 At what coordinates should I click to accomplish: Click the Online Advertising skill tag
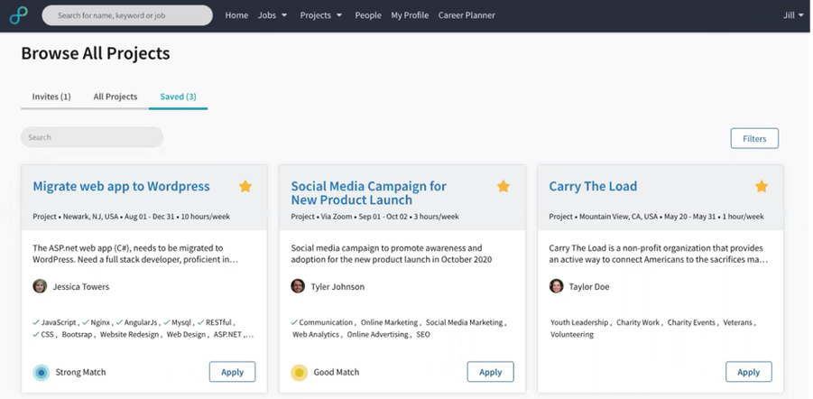(x=377, y=335)
